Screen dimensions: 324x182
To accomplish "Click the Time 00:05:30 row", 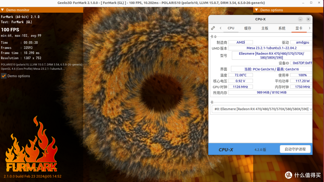I will pyautogui.click(x=19, y=43).
